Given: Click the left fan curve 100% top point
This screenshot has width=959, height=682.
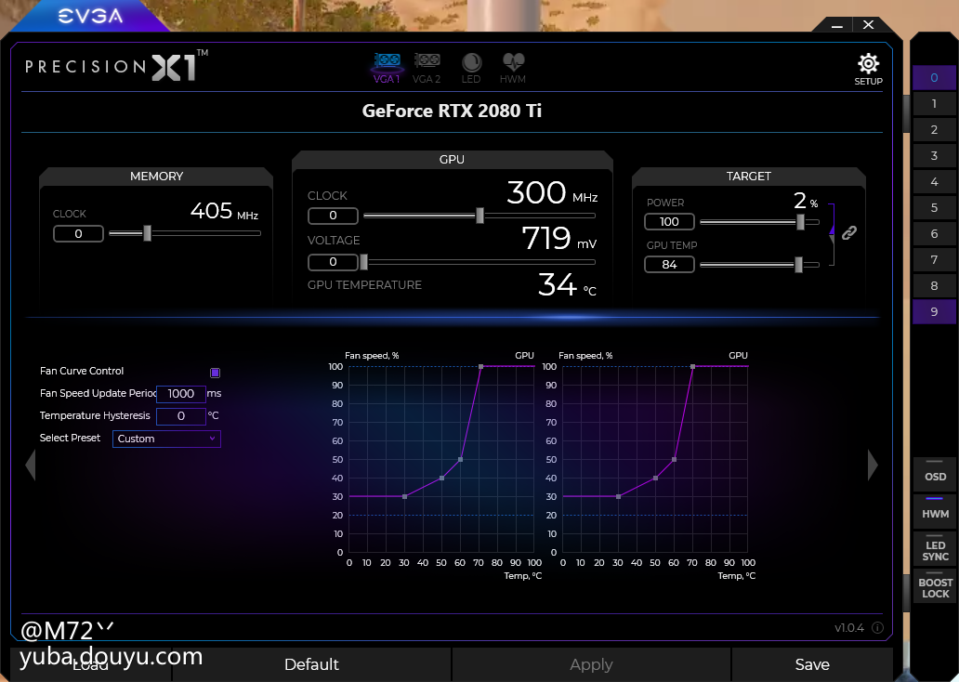Looking at the screenshot, I should coord(480,366).
